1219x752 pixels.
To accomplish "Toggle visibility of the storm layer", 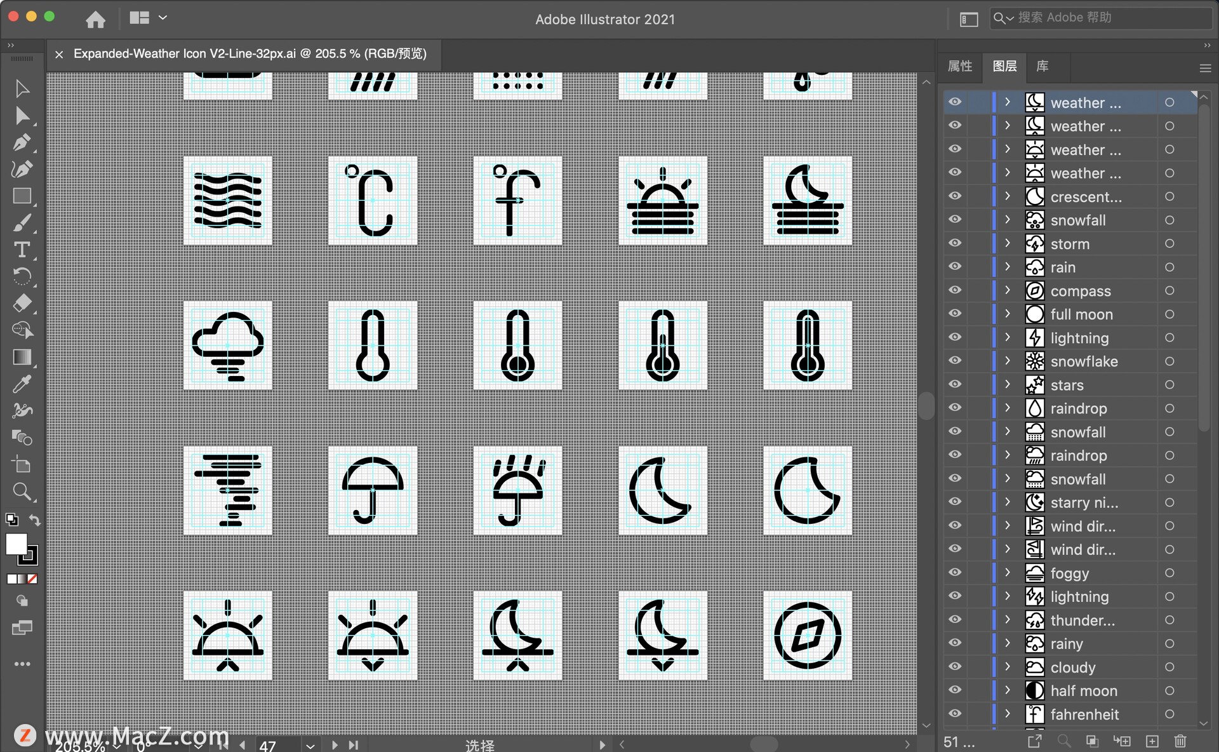I will point(955,243).
